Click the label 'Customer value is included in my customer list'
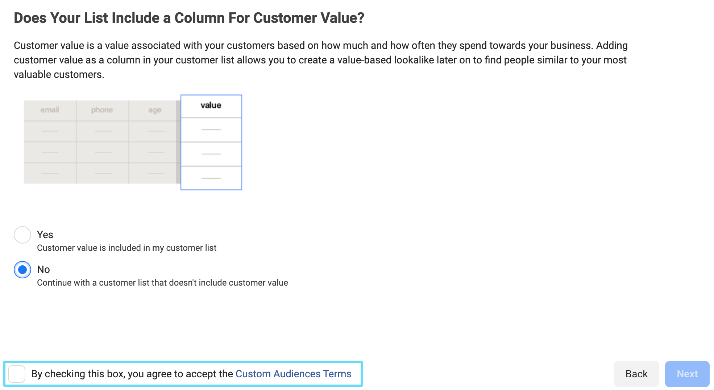714x390 pixels. point(126,248)
